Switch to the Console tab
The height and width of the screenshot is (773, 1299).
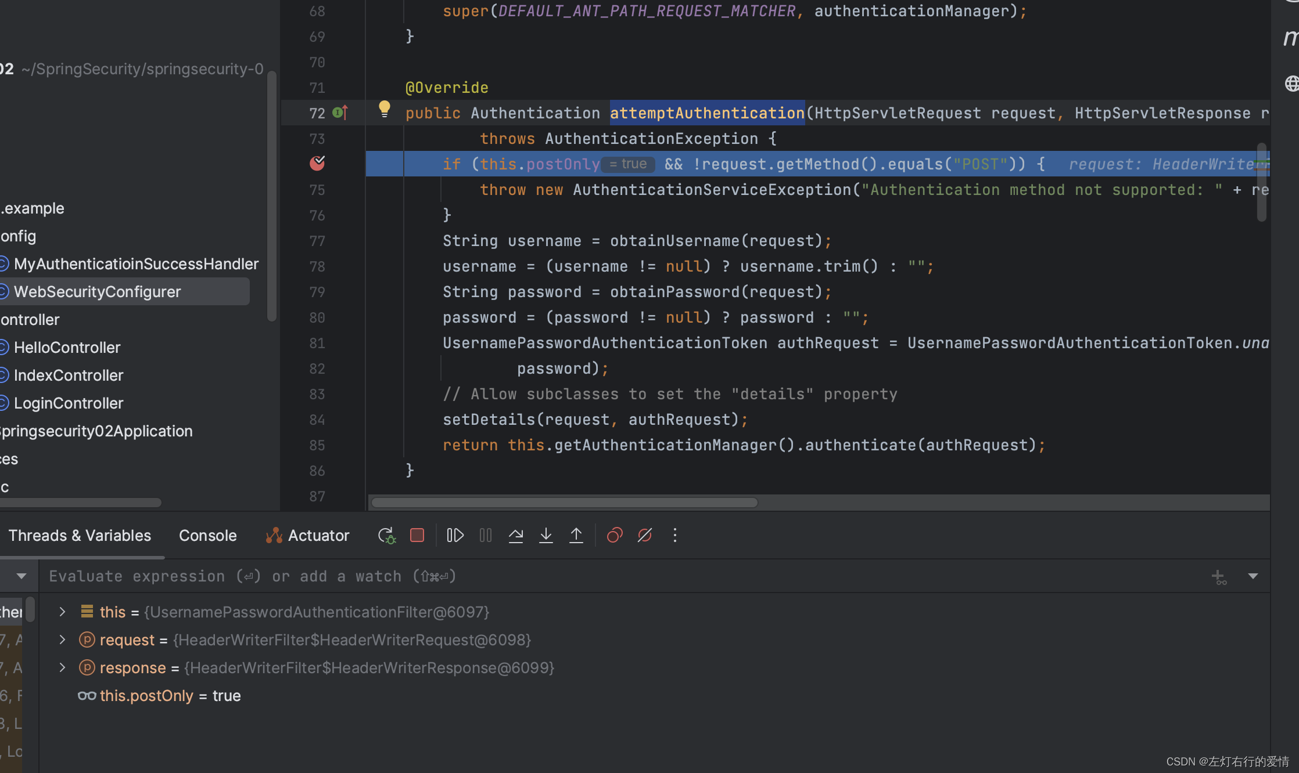[x=207, y=534]
